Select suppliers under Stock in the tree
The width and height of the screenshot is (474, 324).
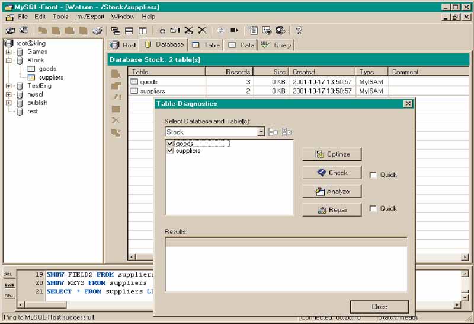(51, 78)
